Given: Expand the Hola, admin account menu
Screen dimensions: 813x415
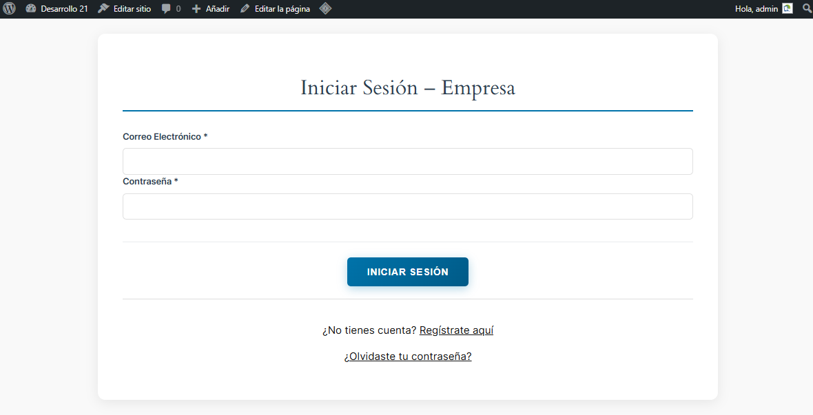Looking at the screenshot, I should point(757,9).
